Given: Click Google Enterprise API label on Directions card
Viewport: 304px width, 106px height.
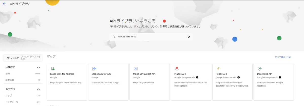Looking at the screenshot, I should coord(267,77).
